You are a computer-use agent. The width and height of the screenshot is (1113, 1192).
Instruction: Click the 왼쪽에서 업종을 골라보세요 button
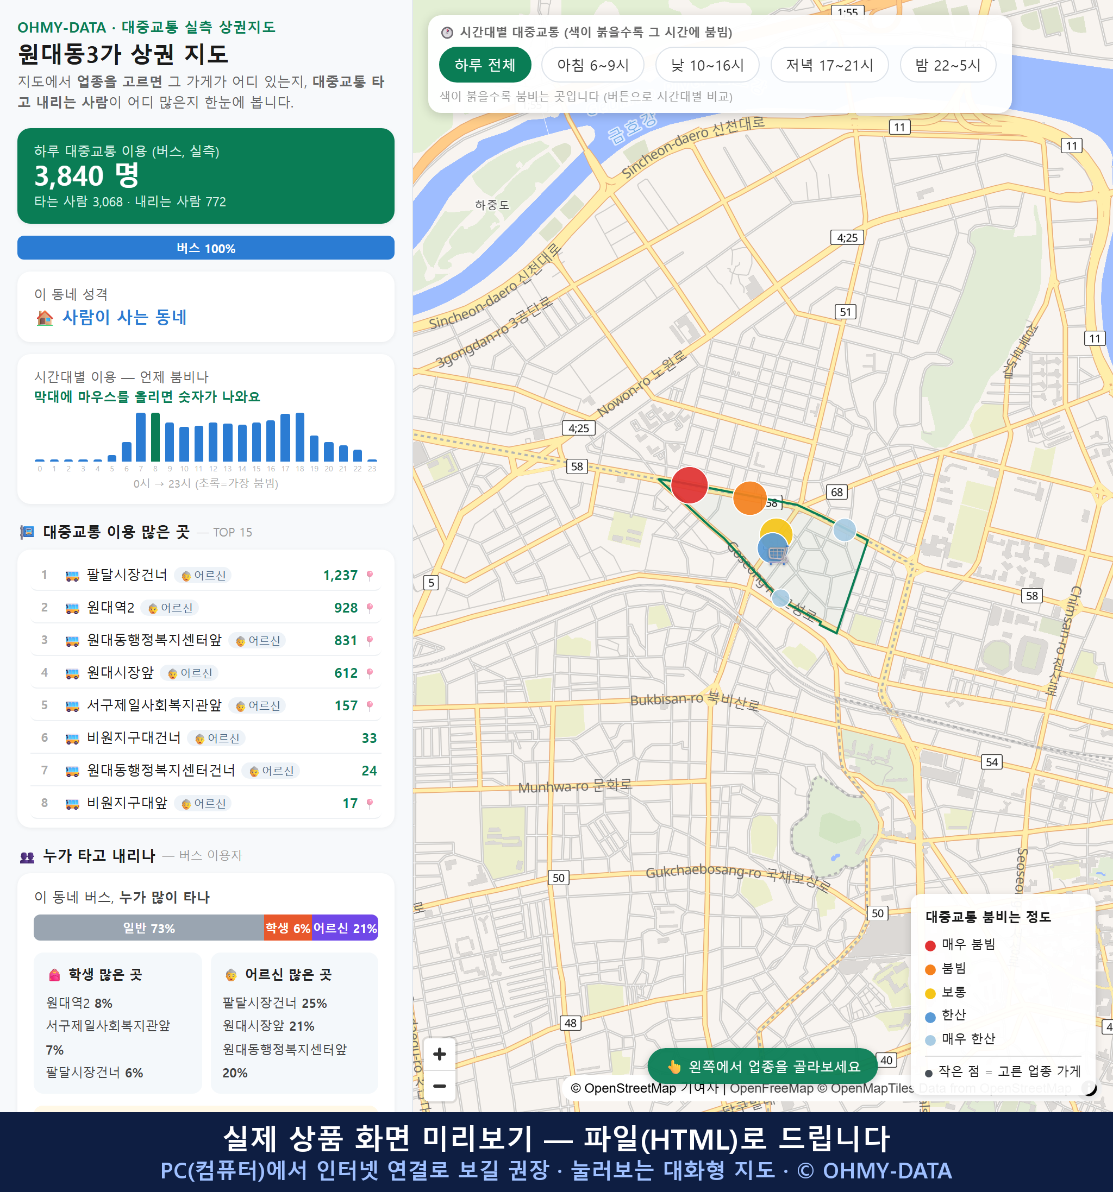[763, 1067]
